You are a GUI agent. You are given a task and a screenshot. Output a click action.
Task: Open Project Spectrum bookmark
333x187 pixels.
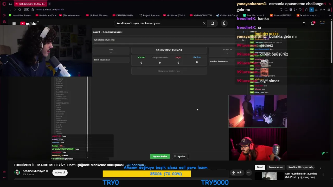pos(150,15)
